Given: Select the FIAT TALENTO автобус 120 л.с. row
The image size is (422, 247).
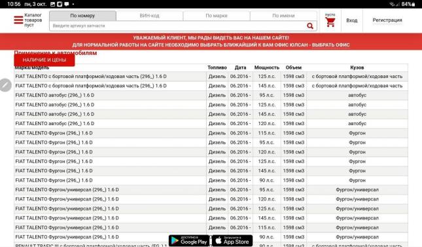Looking at the screenshot, I should point(211,124).
